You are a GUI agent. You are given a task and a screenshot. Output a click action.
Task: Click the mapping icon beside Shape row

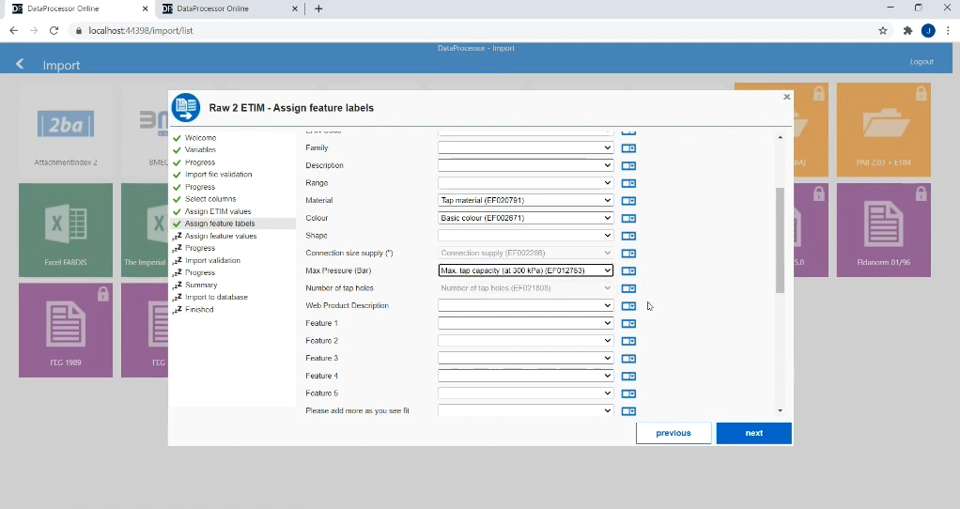pyautogui.click(x=628, y=236)
